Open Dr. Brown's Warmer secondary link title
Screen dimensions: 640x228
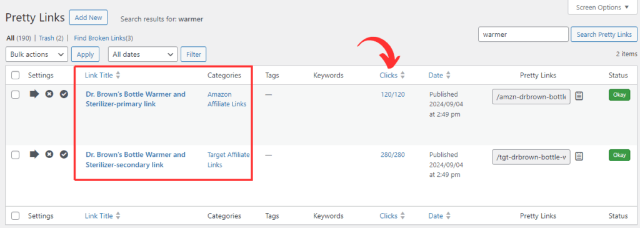136,159
